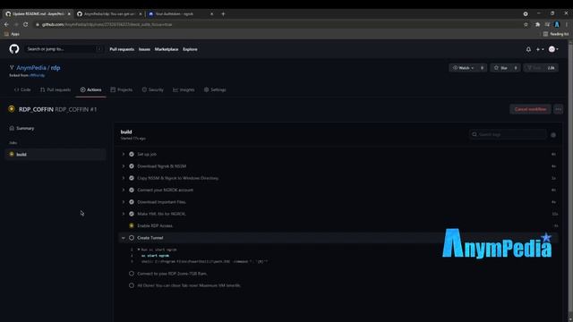Open a new browser tab with plus

point(223,14)
